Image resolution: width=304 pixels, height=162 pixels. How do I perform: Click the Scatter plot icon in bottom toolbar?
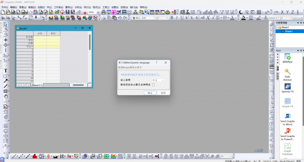click(21, 156)
